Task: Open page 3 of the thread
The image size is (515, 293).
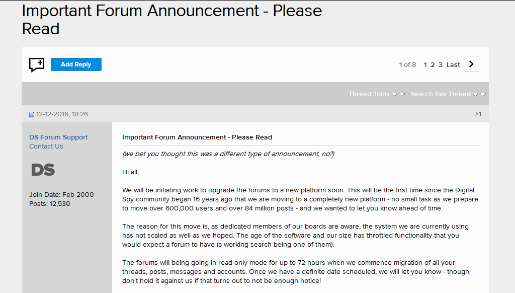Action: tap(441, 65)
